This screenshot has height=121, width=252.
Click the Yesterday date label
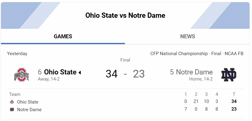17,54
